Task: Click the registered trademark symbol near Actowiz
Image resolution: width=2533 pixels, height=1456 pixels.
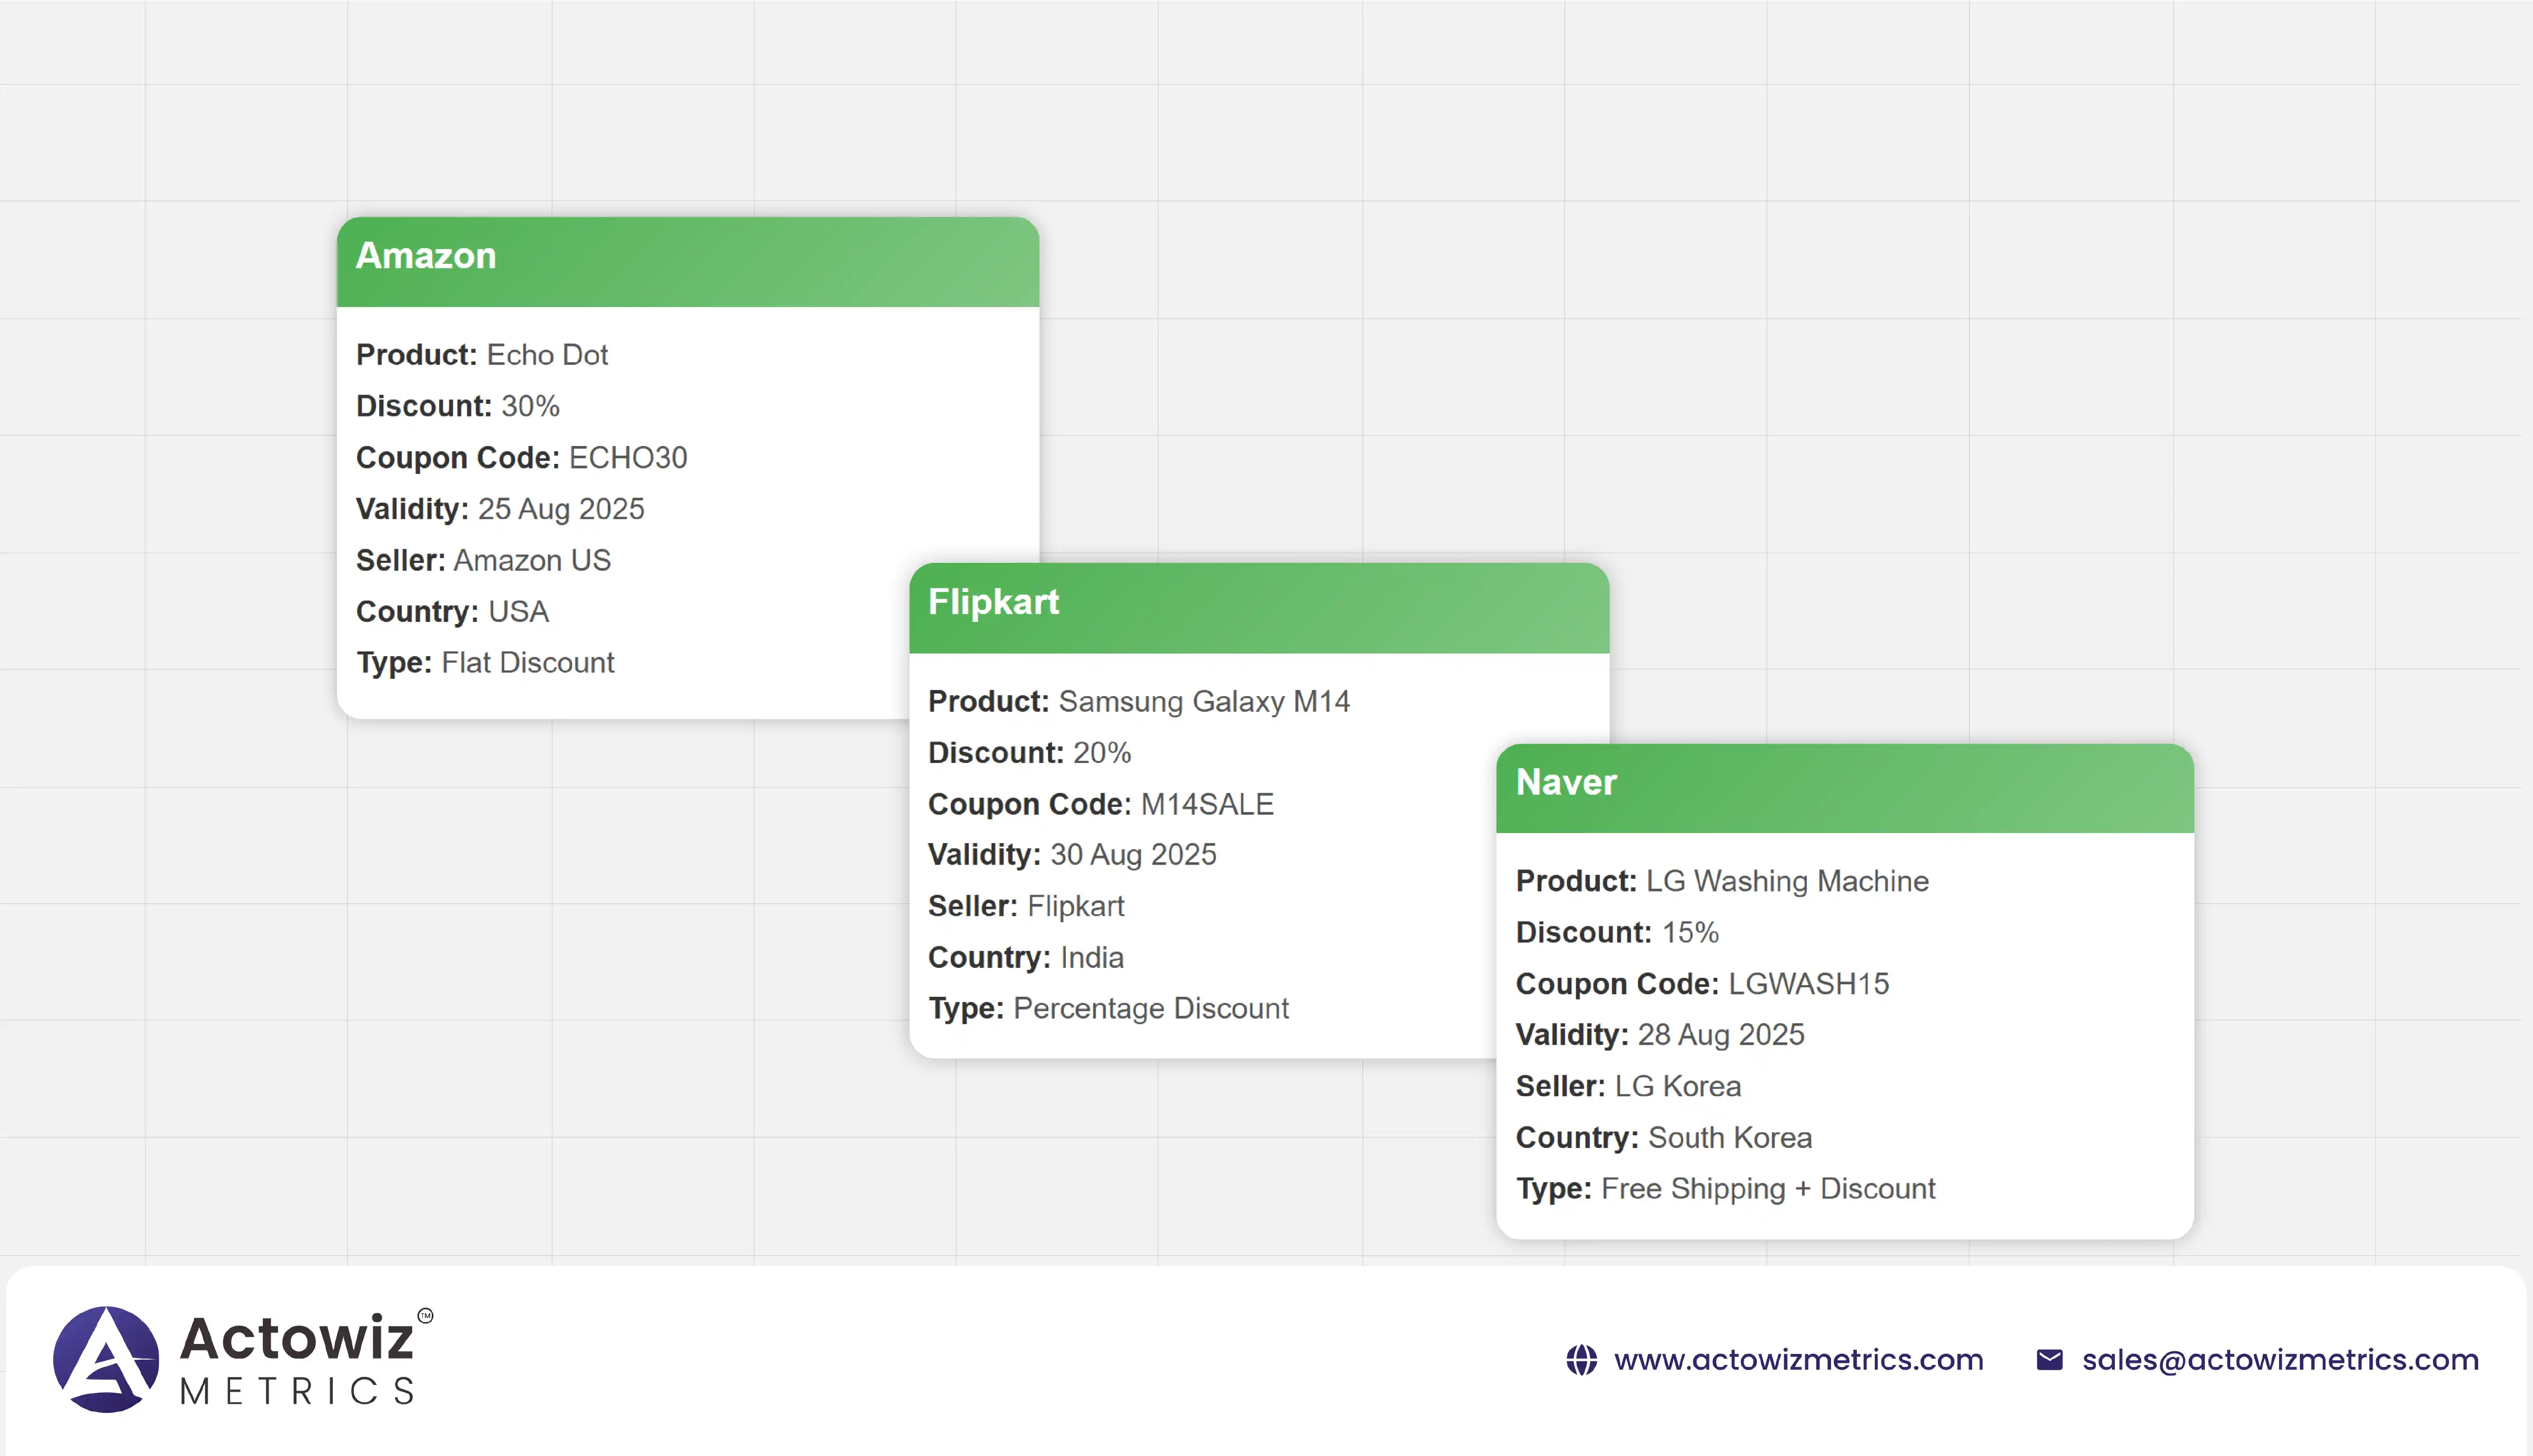Action: pyautogui.click(x=426, y=1316)
